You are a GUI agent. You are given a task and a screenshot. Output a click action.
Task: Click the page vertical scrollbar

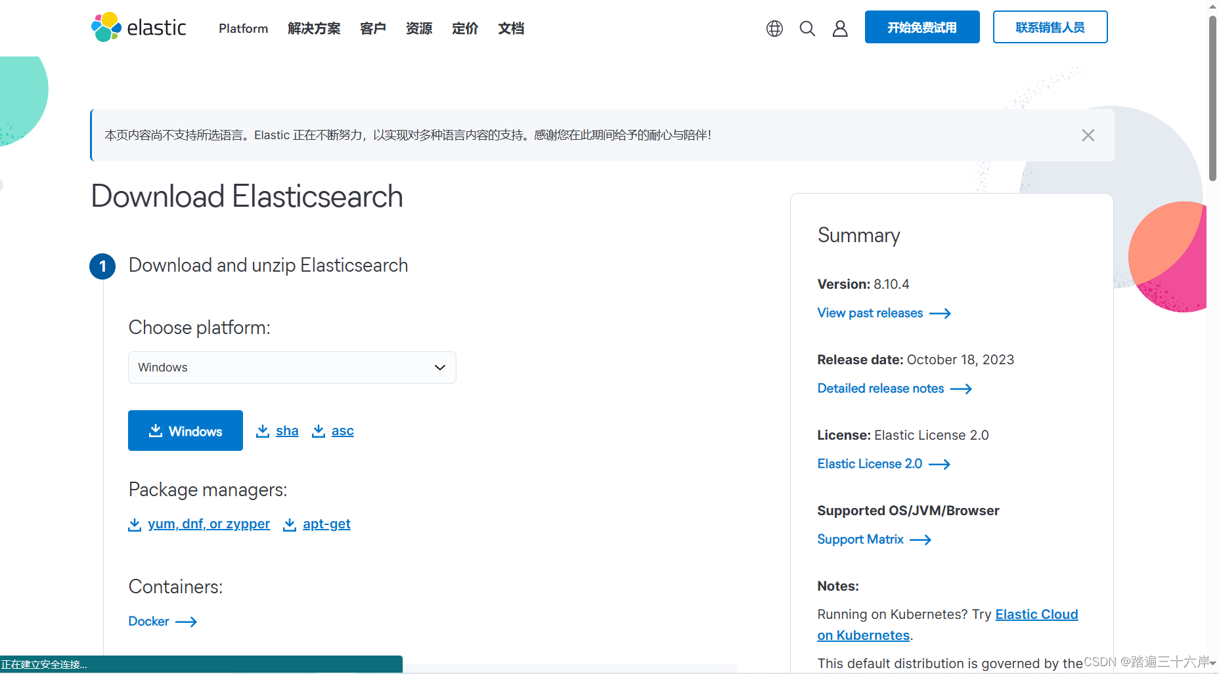(x=1212, y=98)
